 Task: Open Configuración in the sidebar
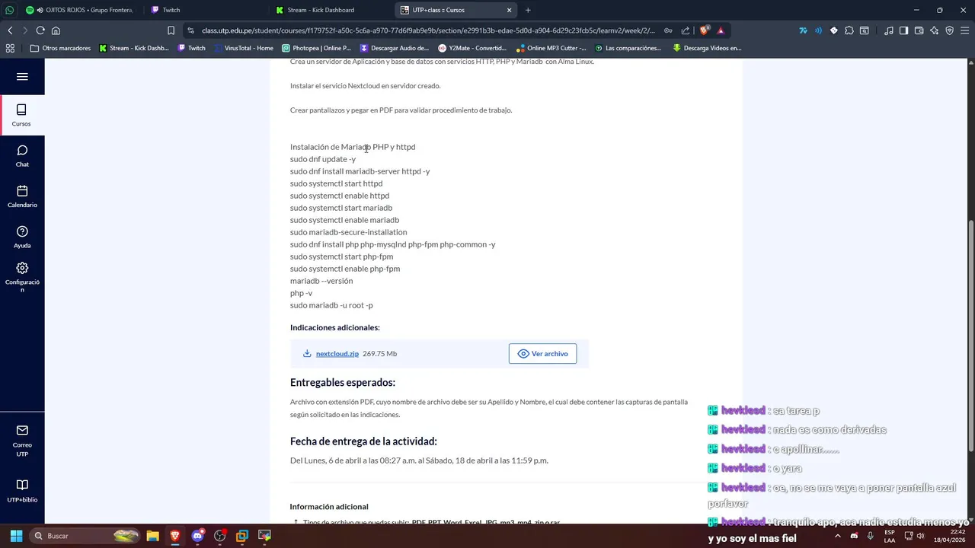pyautogui.click(x=22, y=277)
